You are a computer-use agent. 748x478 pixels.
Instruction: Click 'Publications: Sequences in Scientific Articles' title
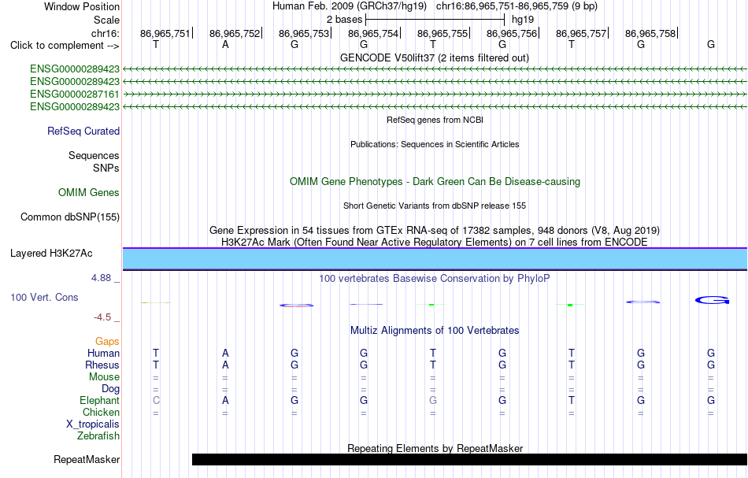pos(435,144)
